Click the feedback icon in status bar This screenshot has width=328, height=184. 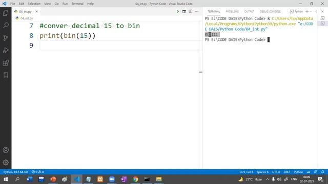pyautogui.click(x=316, y=172)
